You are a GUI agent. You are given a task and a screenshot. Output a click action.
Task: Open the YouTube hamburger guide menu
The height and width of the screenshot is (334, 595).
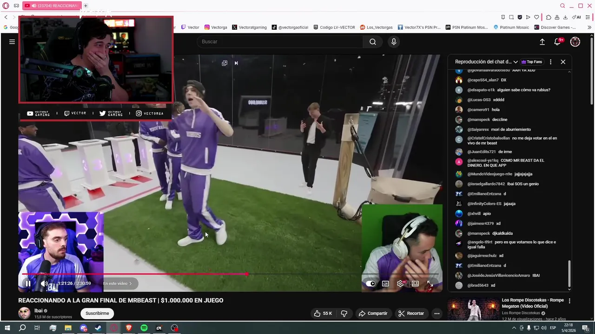12,42
